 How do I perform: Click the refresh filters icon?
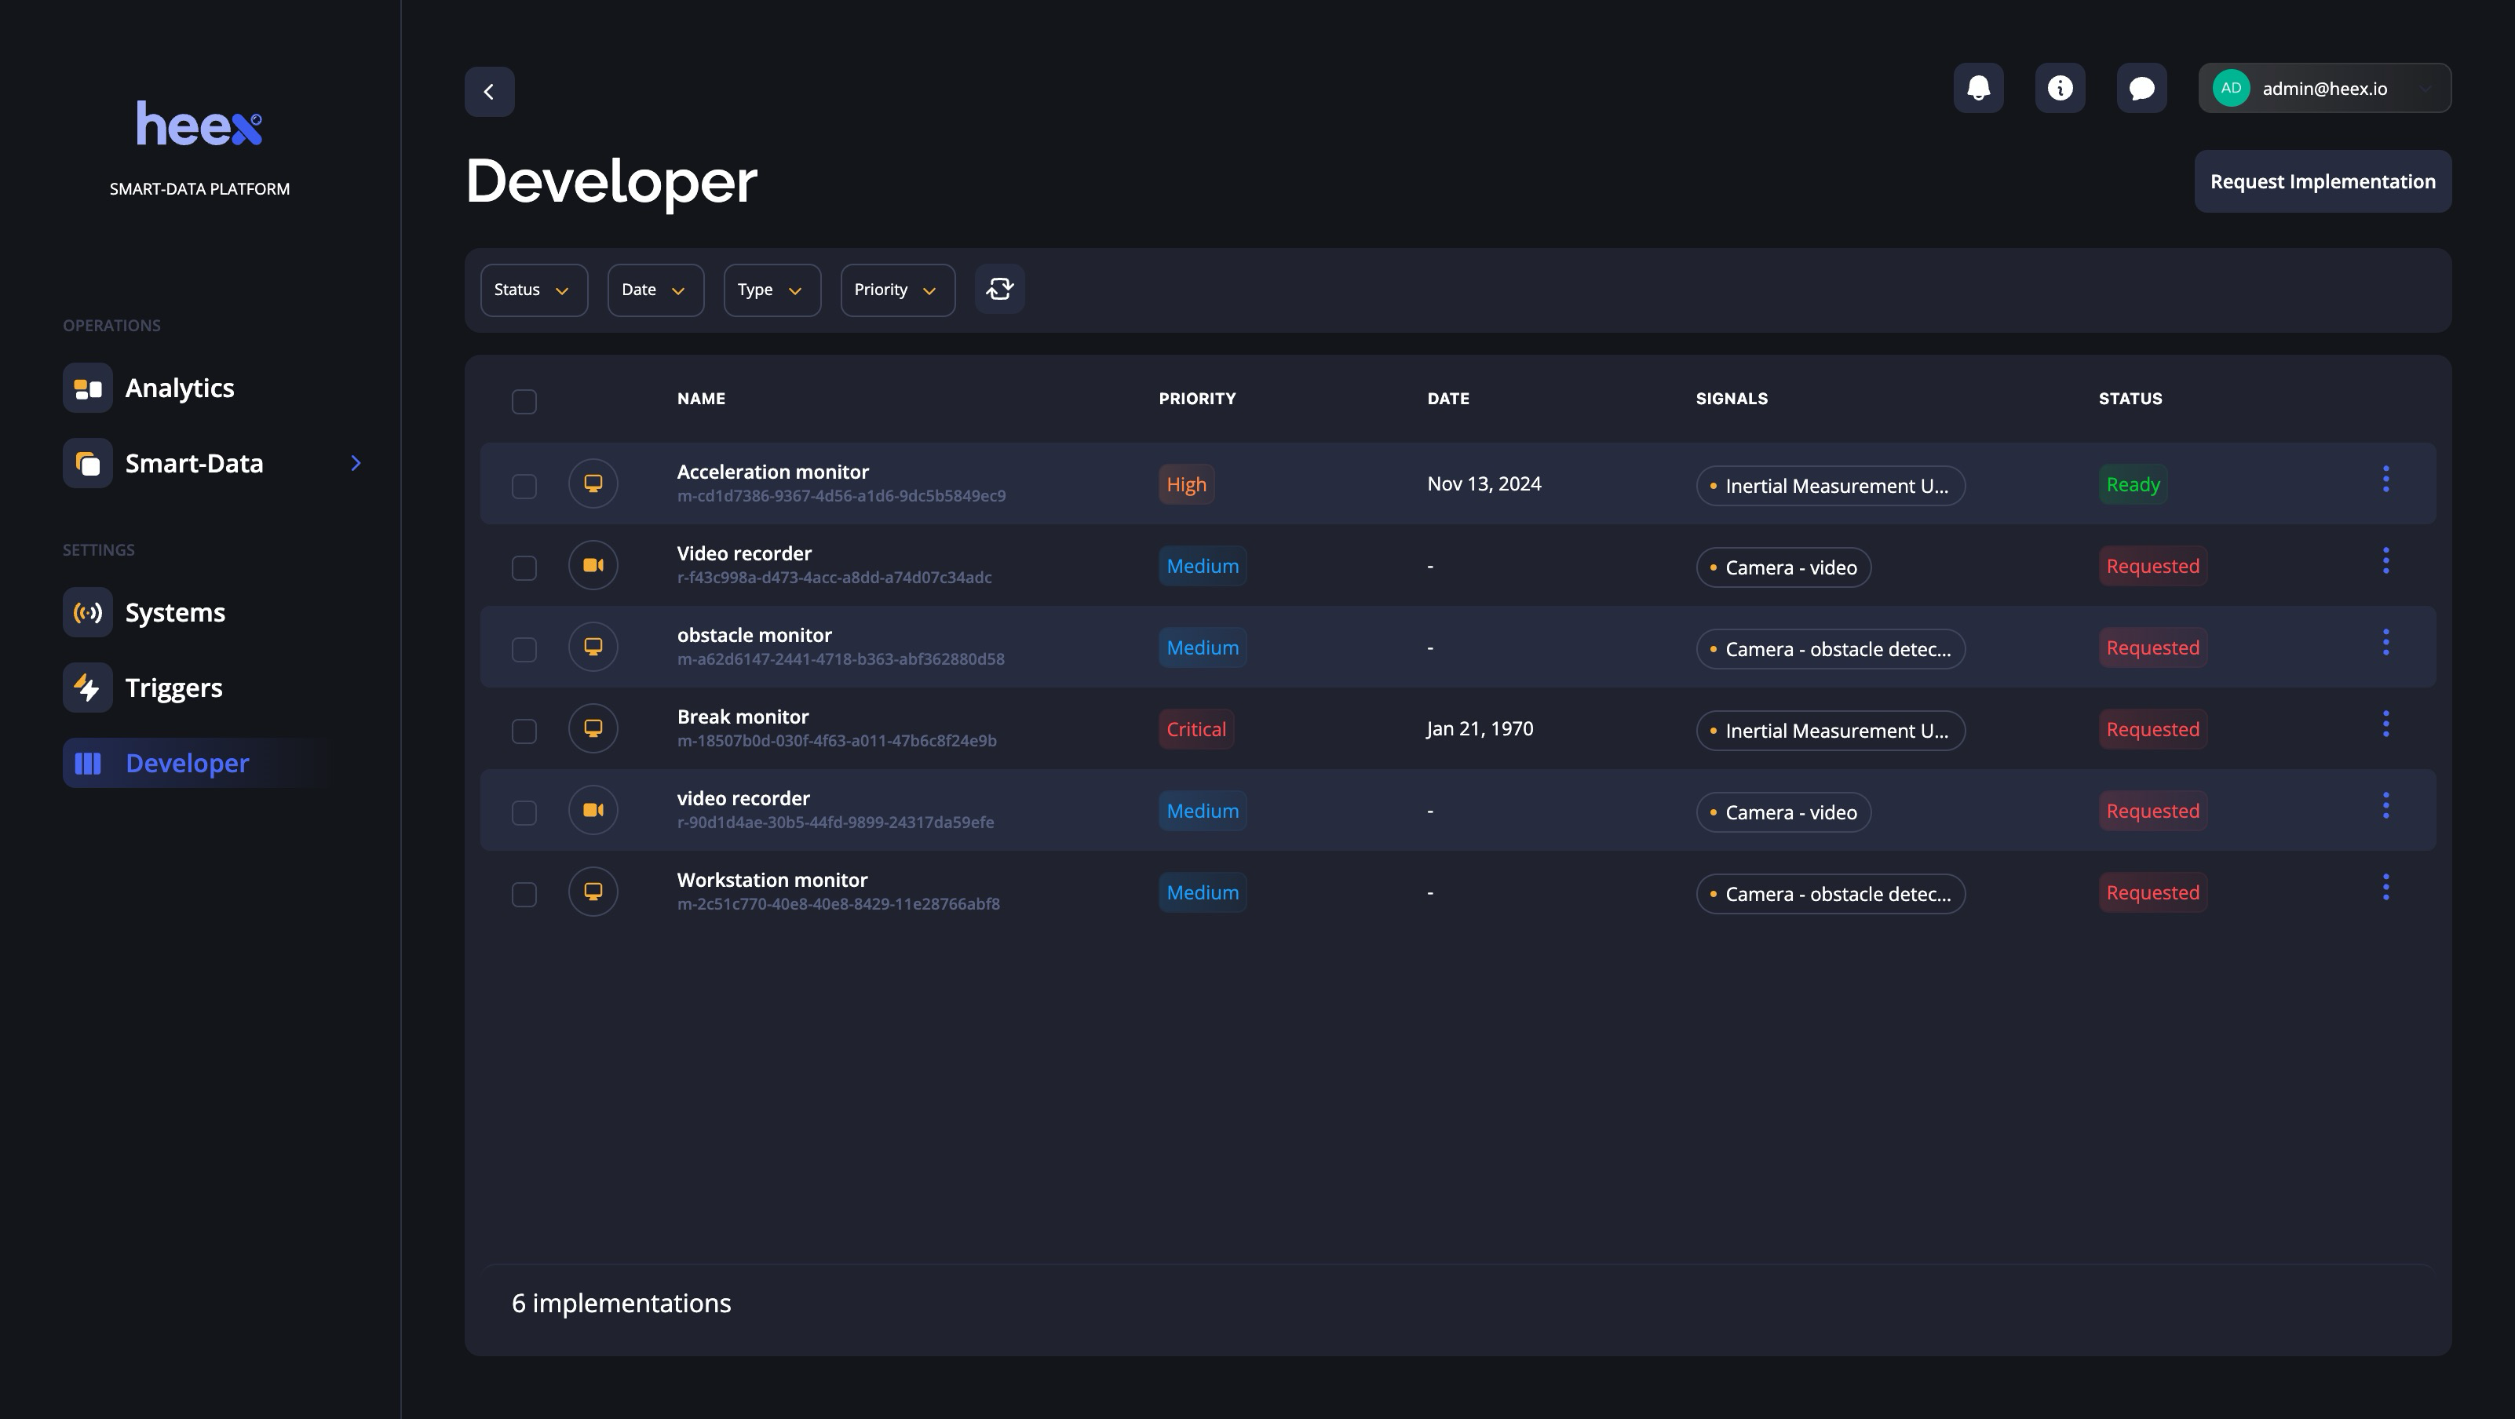point(1000,290)
